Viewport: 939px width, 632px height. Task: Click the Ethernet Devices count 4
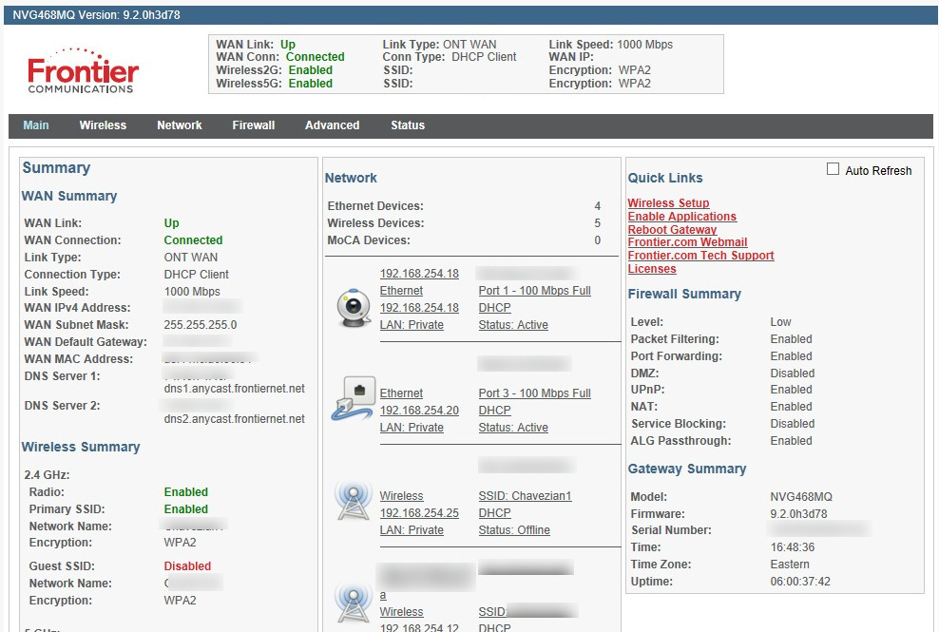pyautogui.click(x=597, y=206)
